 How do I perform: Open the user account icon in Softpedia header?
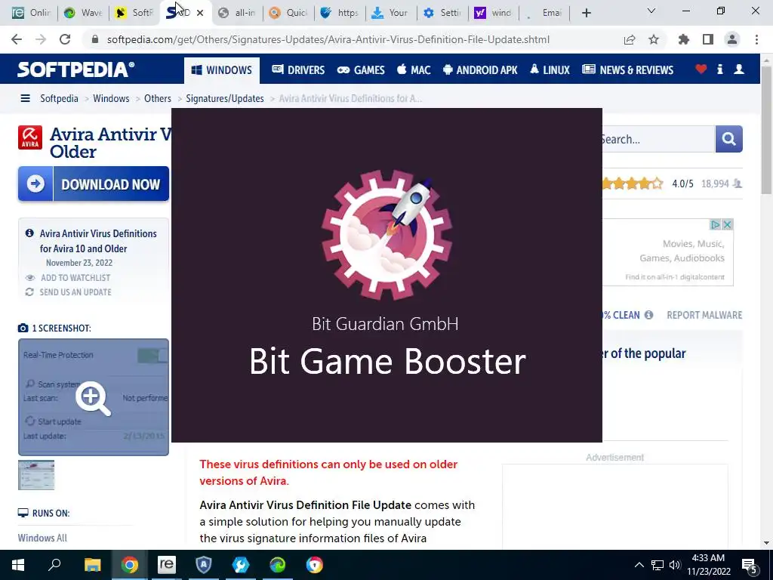click(739, 69)
